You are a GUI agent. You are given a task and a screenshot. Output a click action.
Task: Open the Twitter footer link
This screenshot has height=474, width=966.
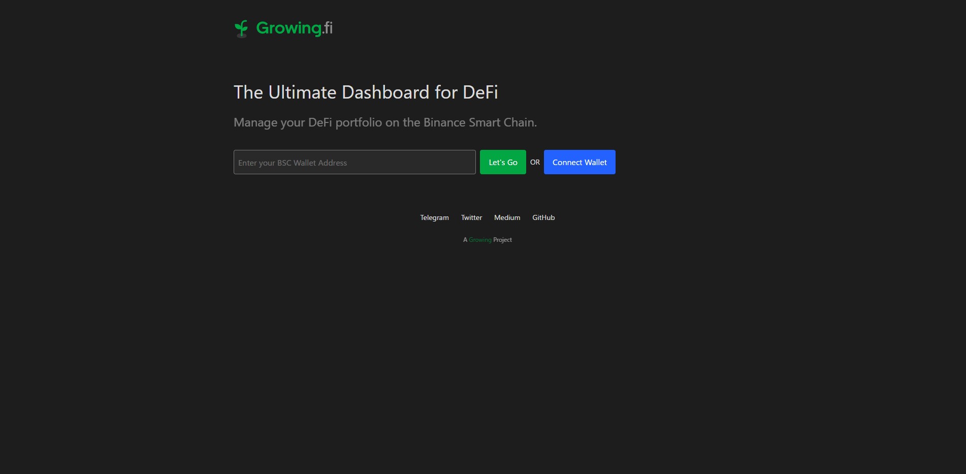click(x=471, y=217)
